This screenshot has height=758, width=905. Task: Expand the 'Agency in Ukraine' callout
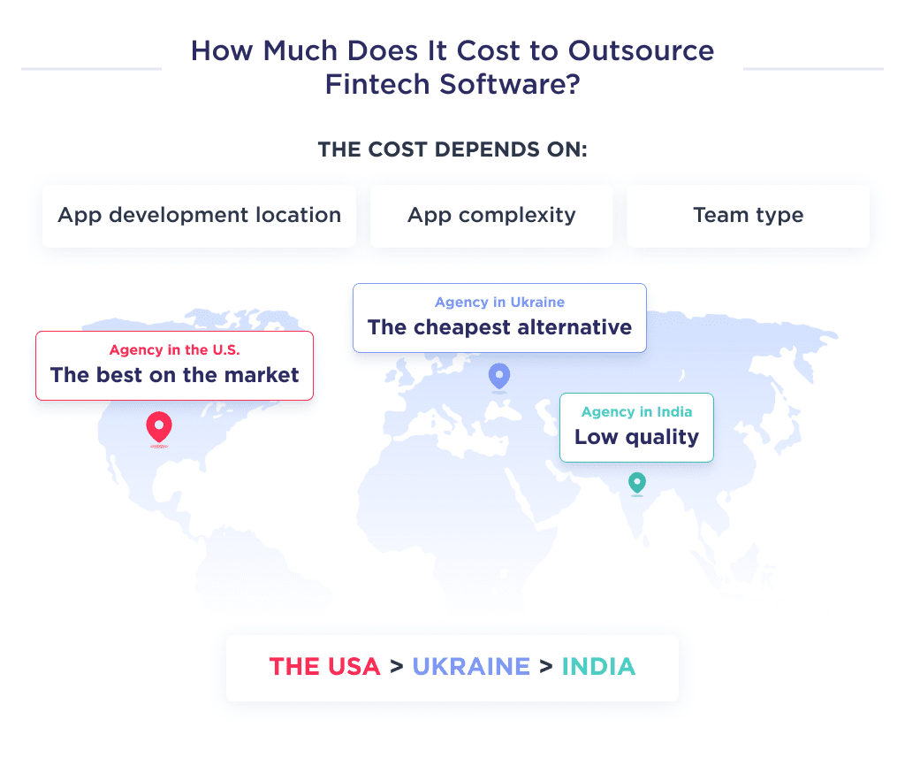coord(499,318)
